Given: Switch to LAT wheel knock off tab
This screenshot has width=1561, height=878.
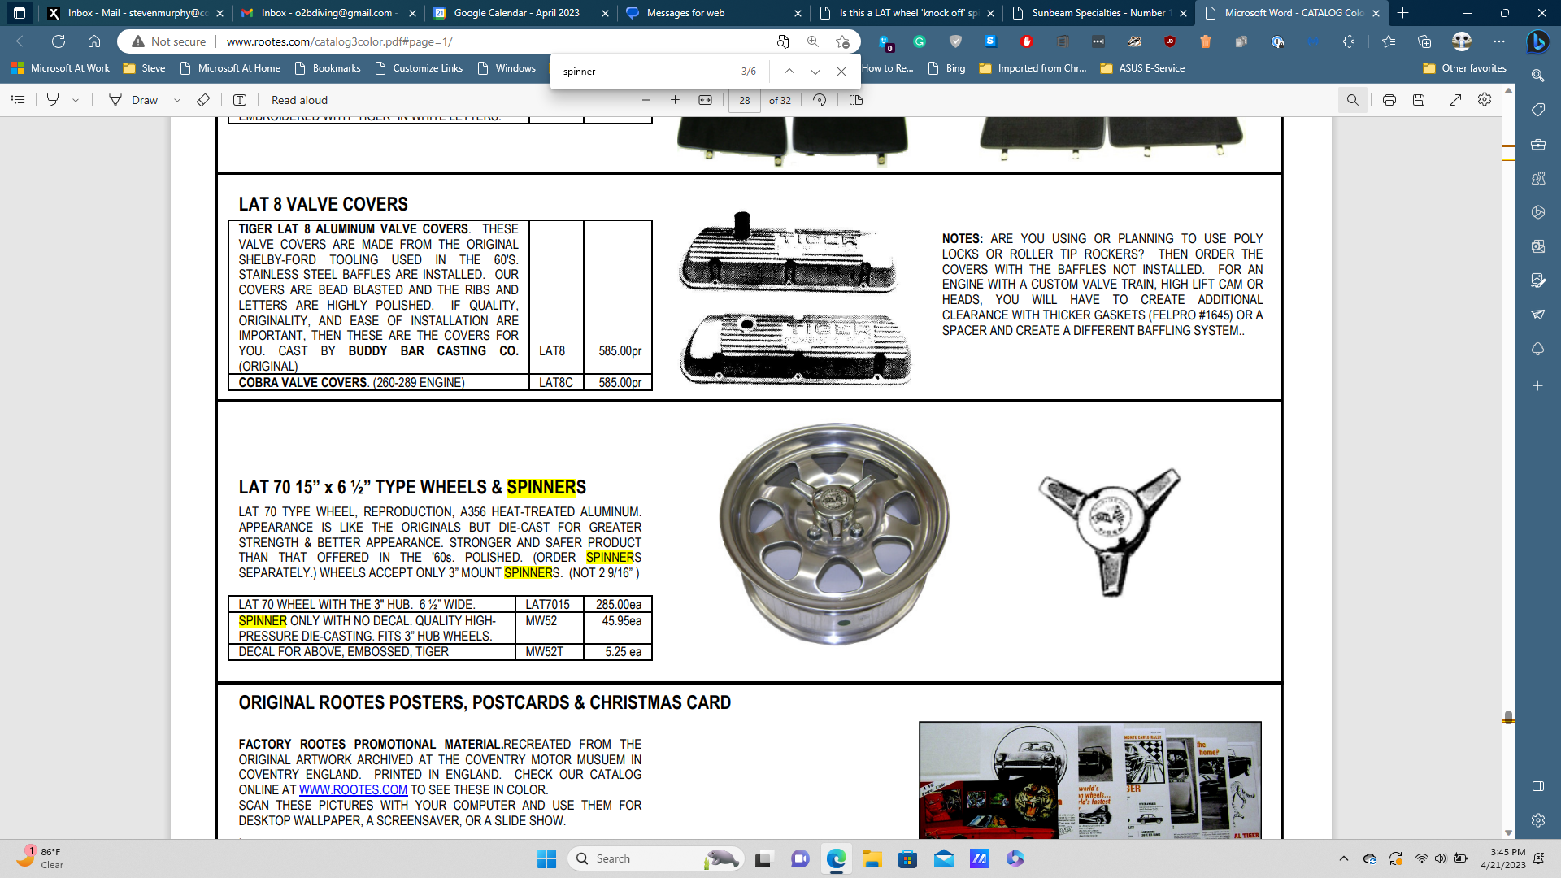Looking at the screenshot, I should 907,13.
